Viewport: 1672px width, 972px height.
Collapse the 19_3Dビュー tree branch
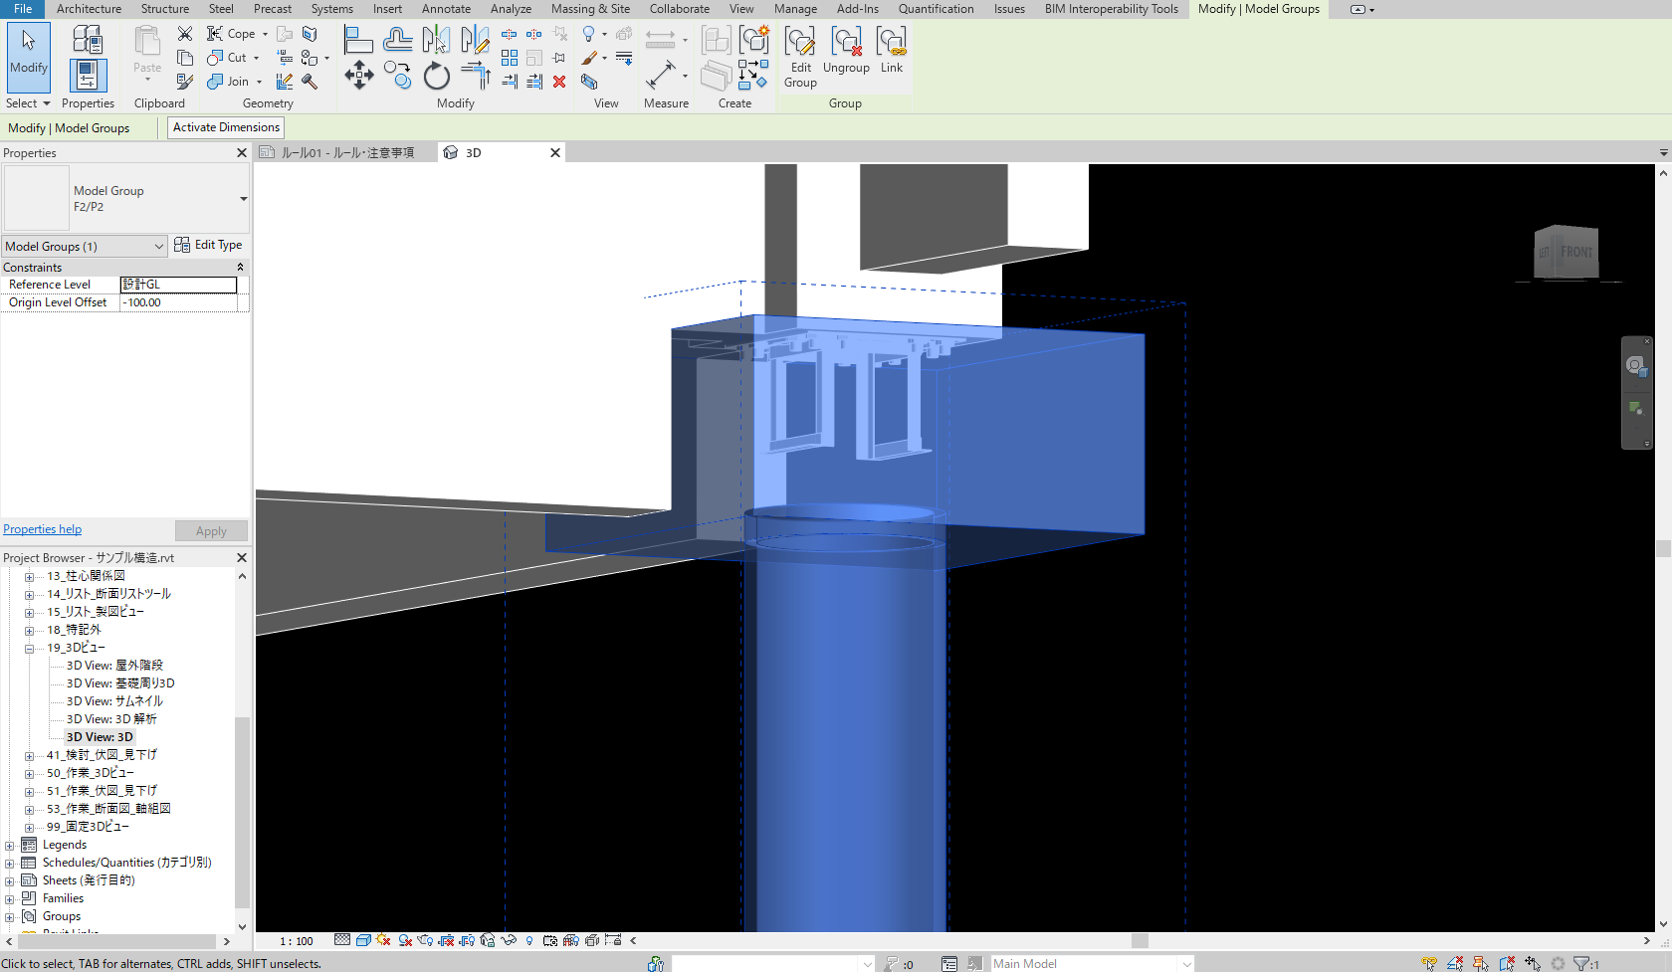(x=29, y=647)
